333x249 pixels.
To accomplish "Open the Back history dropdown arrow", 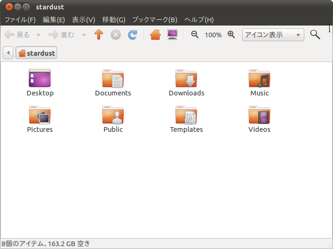I will tap(38, 35).
